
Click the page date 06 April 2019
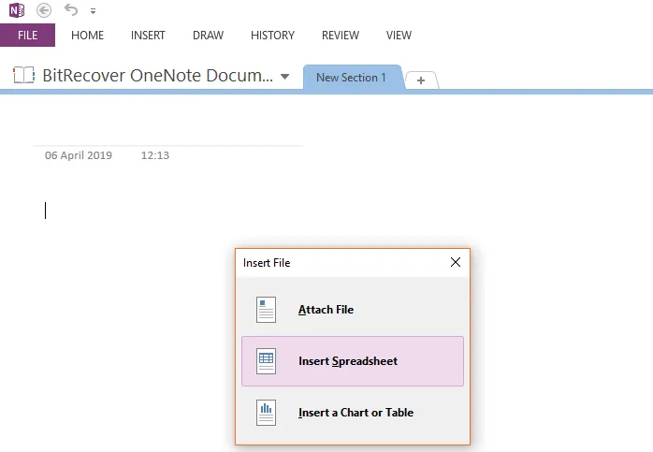pos(79,155)
